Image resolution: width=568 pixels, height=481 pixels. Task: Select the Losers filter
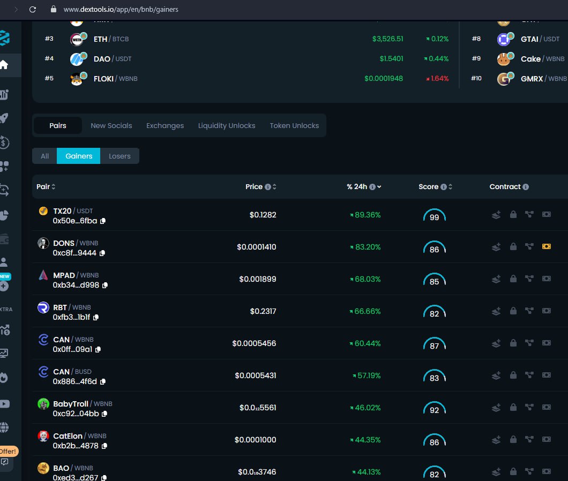pyautogui.click(x=119, y=156)
